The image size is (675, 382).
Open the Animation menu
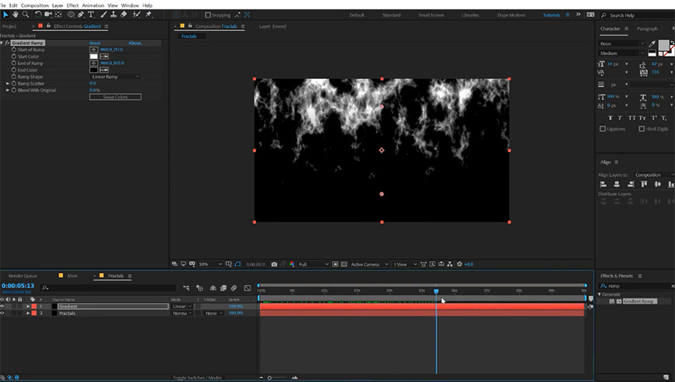click(x=92, y=5)
